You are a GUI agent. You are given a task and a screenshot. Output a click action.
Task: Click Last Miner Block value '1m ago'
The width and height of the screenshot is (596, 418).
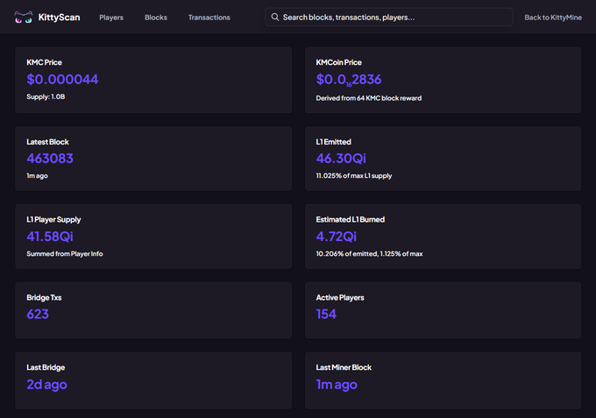click(337, 385)
